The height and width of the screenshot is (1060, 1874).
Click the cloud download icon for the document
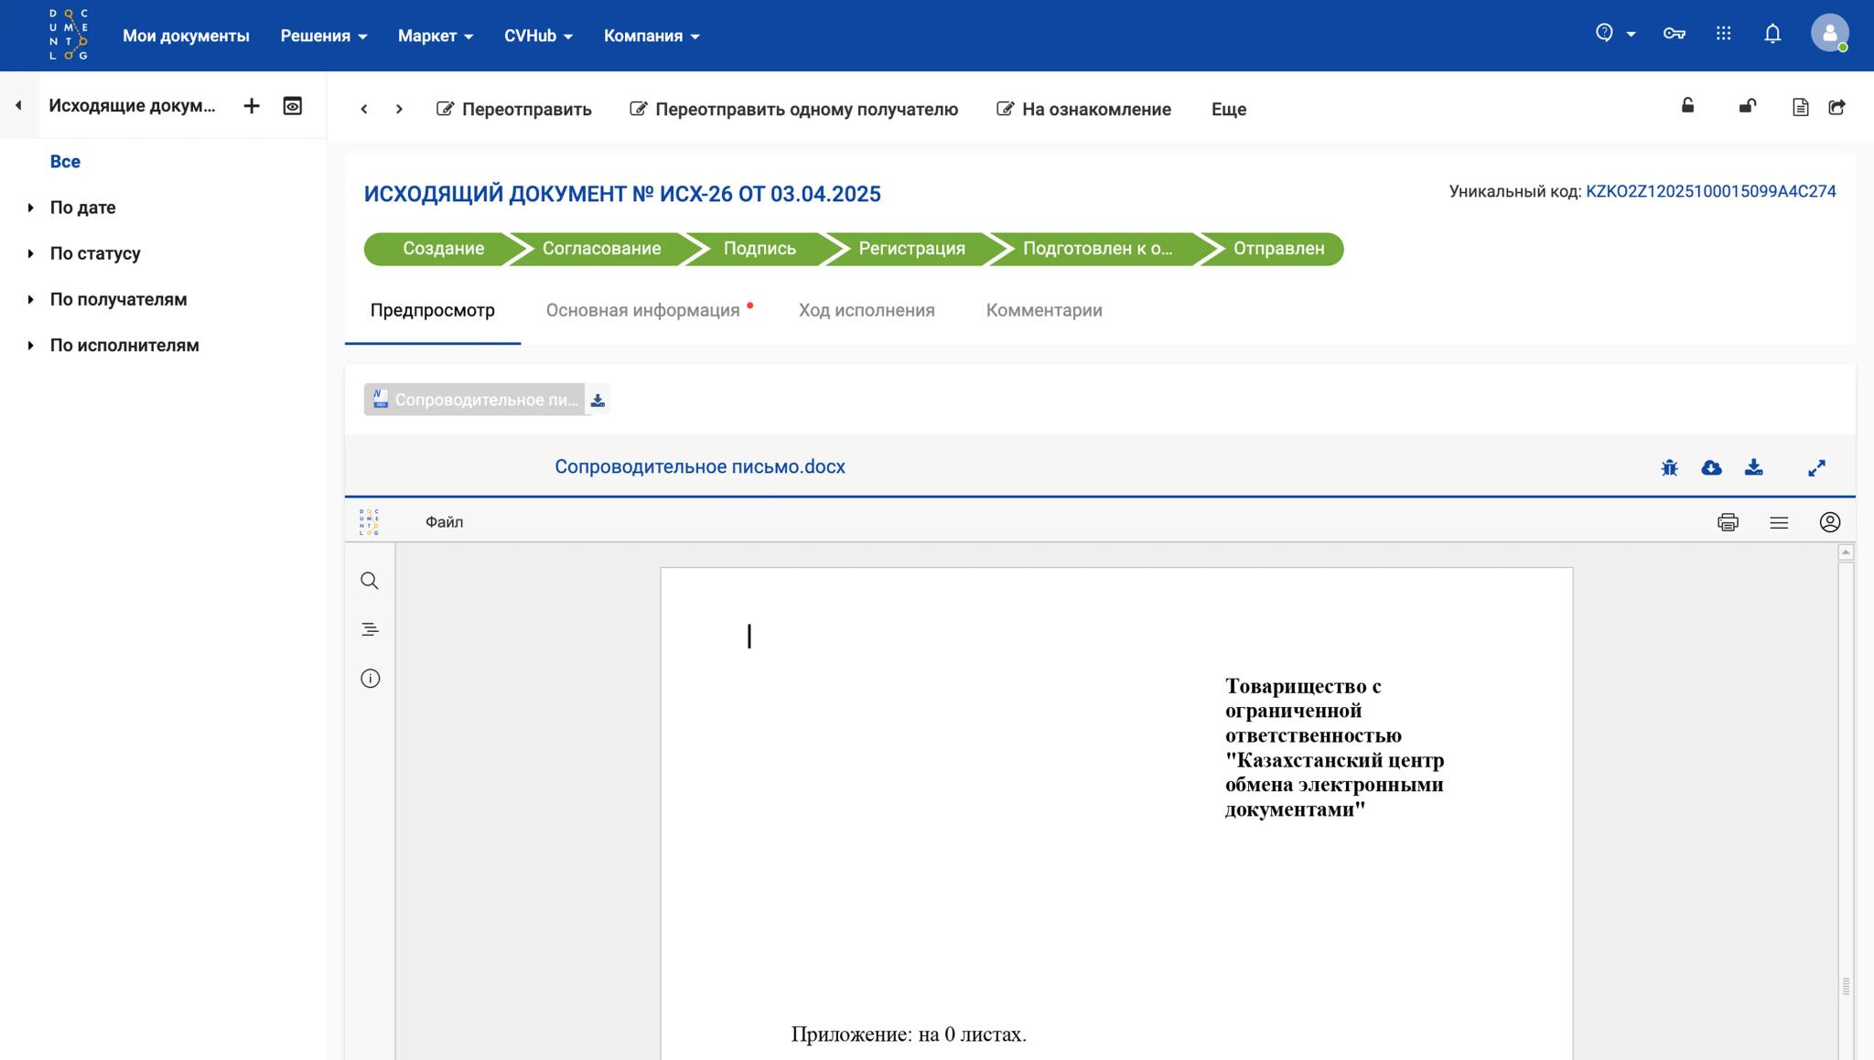(1711, 467)
